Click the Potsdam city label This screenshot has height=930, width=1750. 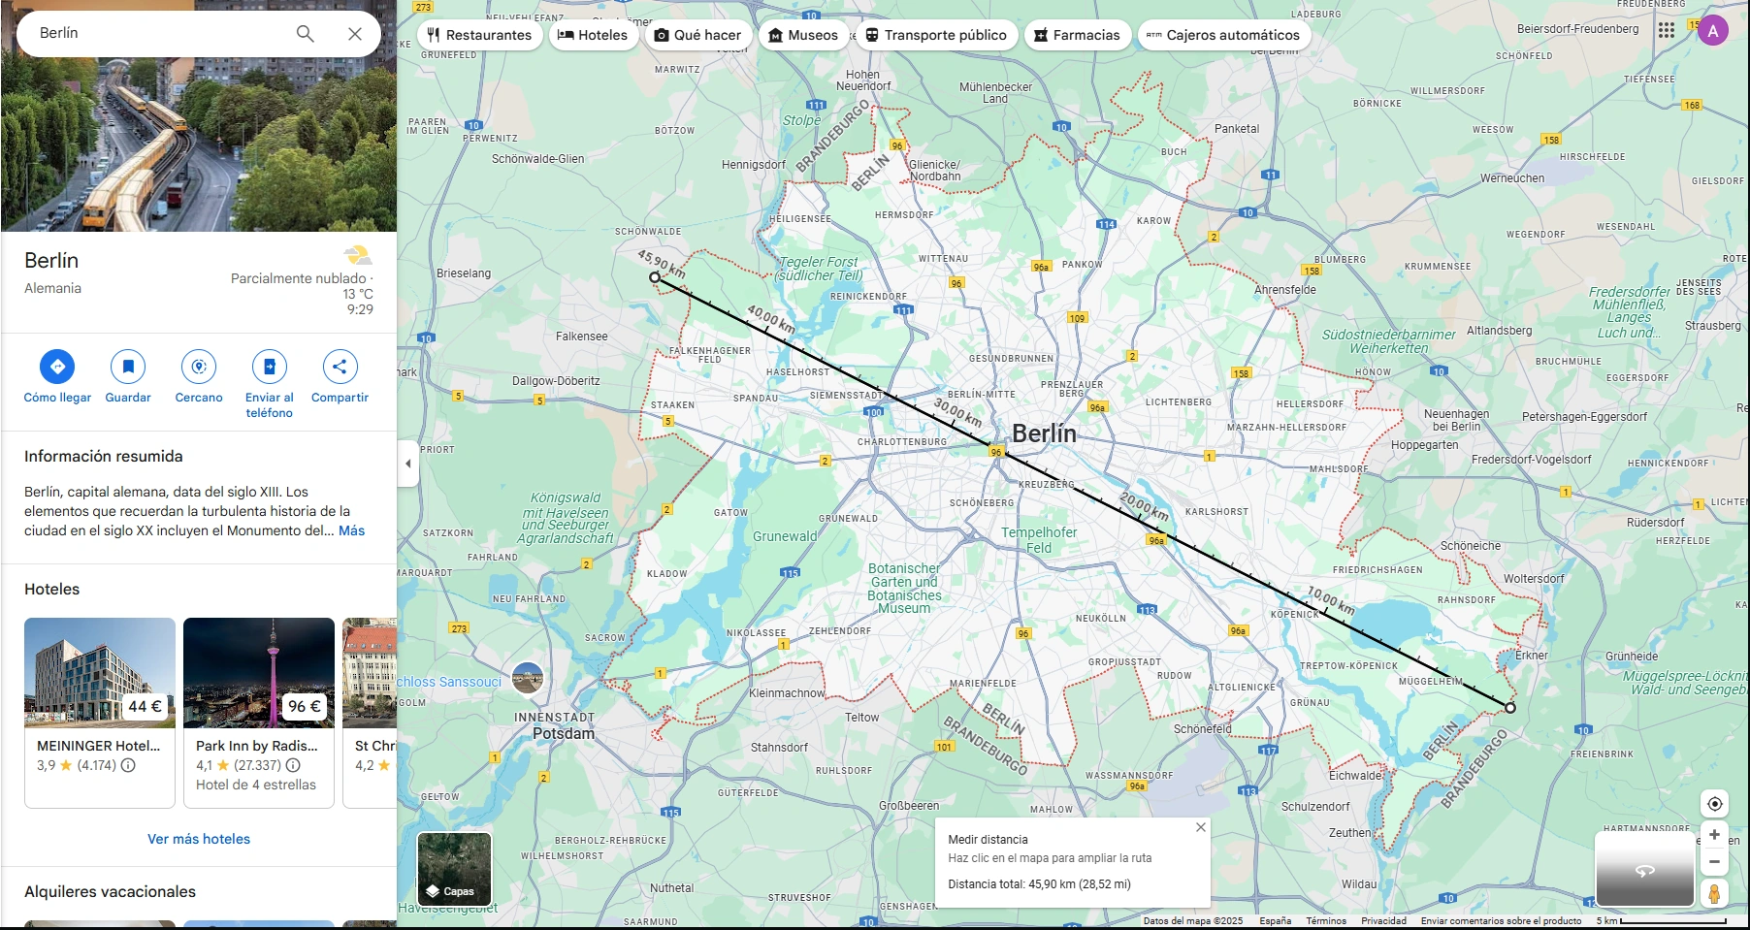[x=564, y=734]
